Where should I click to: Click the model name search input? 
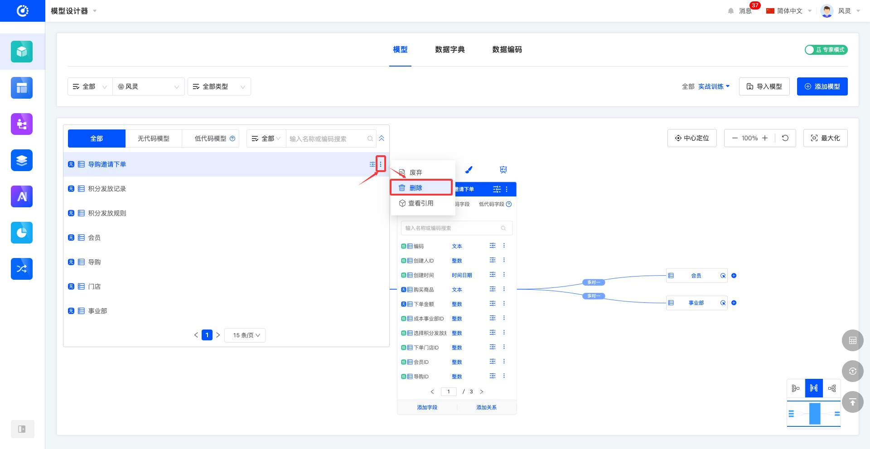click(331, 139)
